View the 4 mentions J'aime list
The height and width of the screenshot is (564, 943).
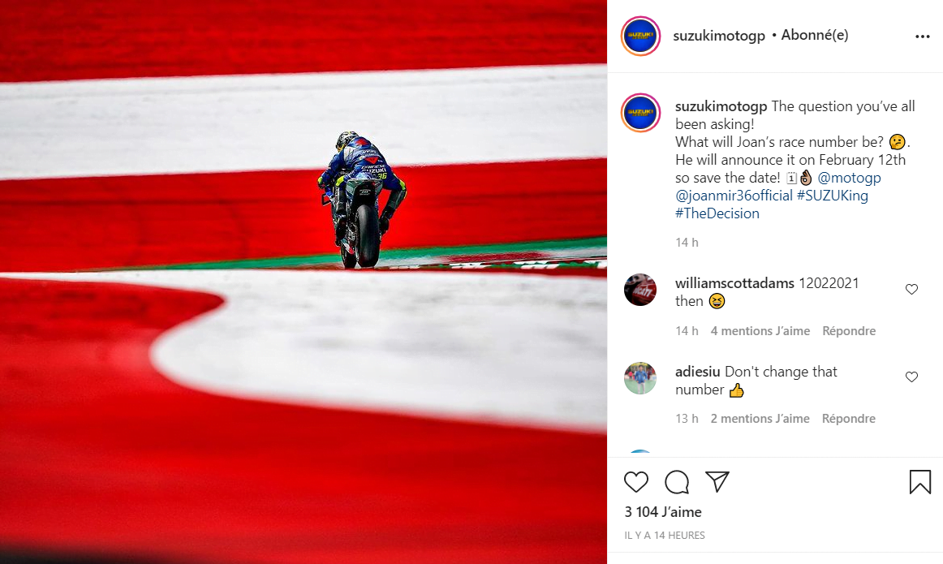[760, 331]
